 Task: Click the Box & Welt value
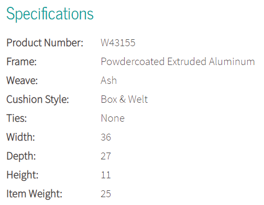(x=124, y=99)
